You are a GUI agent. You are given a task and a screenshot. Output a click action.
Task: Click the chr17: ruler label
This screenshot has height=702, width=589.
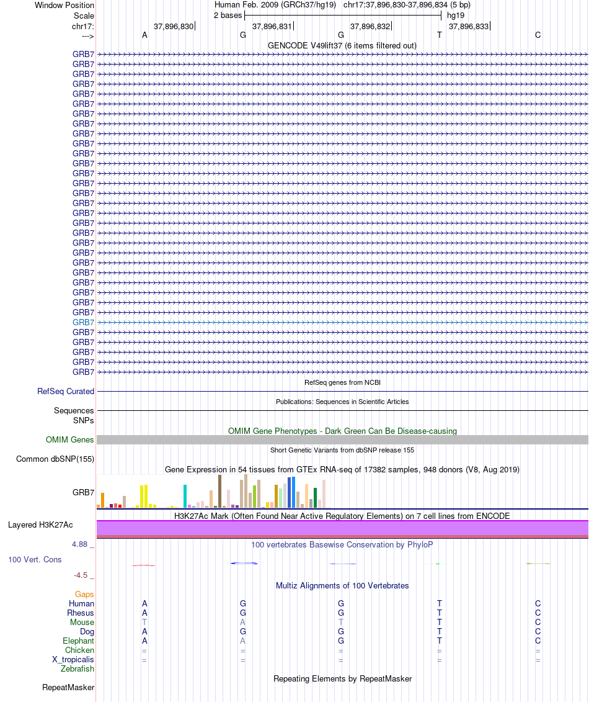(82, 27)
